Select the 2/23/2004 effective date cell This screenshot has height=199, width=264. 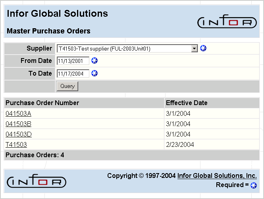pos(180,145)
